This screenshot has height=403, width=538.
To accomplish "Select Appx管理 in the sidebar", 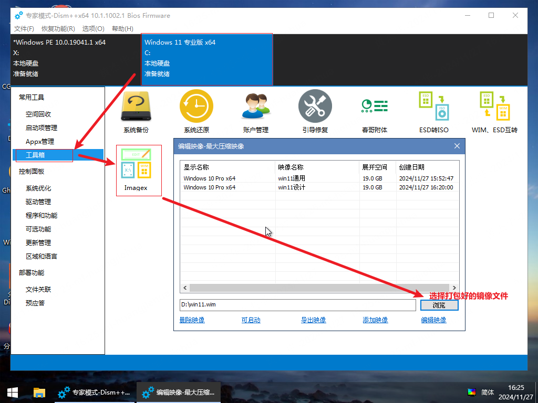I will (40, 142).
